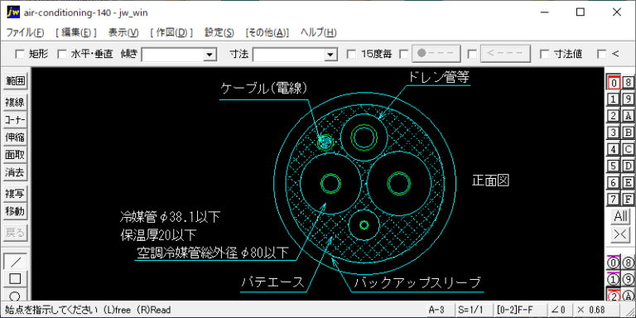The image size is (636, 318).
Task: Toggle layer 1 button
Action: 614,99
